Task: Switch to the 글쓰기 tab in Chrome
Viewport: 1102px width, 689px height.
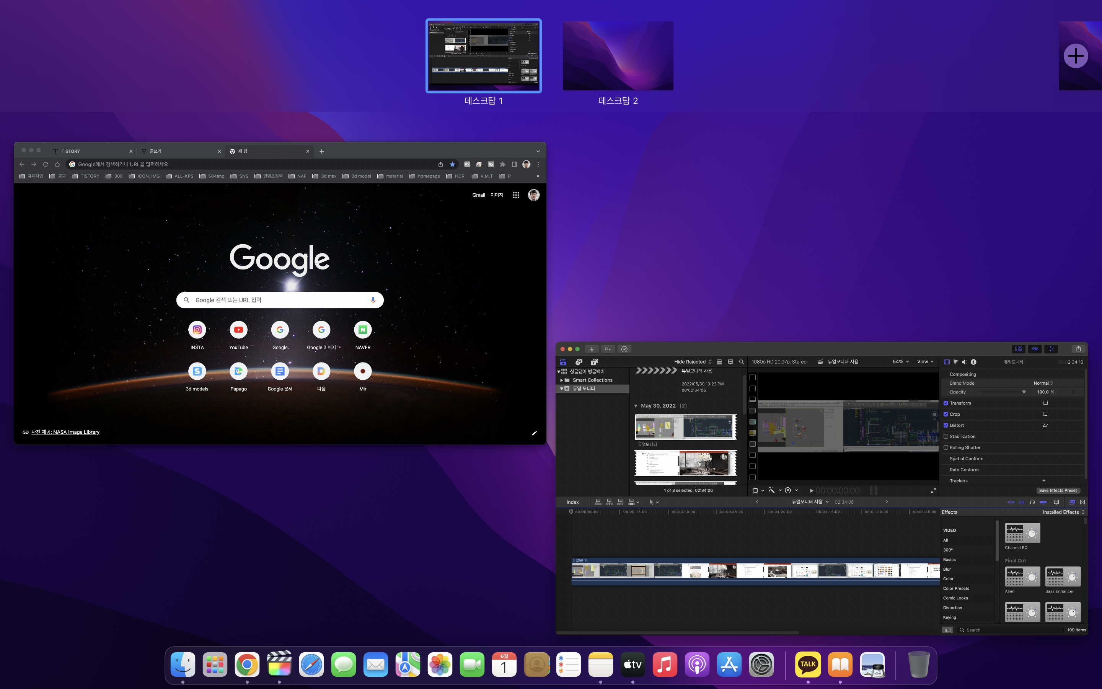Action: tap(181, 151)
